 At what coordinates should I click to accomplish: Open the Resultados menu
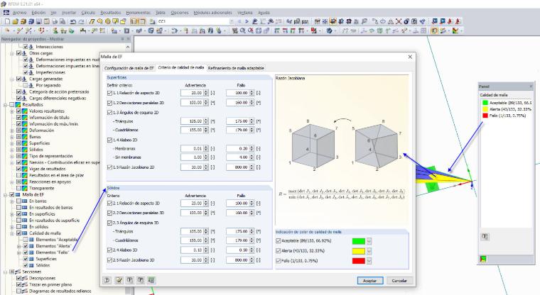pos(111,12)
